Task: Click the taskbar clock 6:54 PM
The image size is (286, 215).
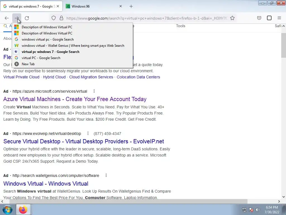Action: click(x=272, y=210)
